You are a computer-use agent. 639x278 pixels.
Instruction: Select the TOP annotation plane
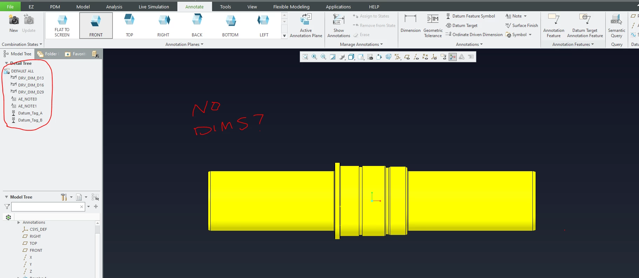click(x=129, y=26)
